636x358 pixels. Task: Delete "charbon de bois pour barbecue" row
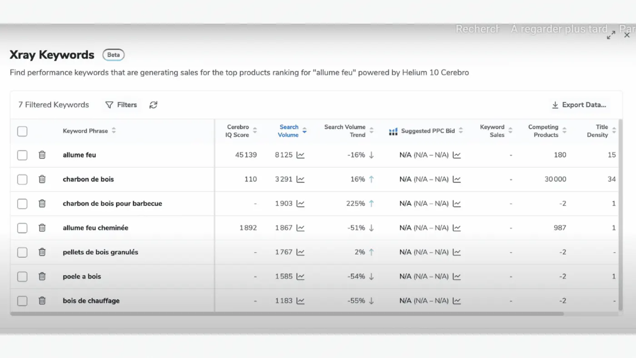tap(42, 204)
